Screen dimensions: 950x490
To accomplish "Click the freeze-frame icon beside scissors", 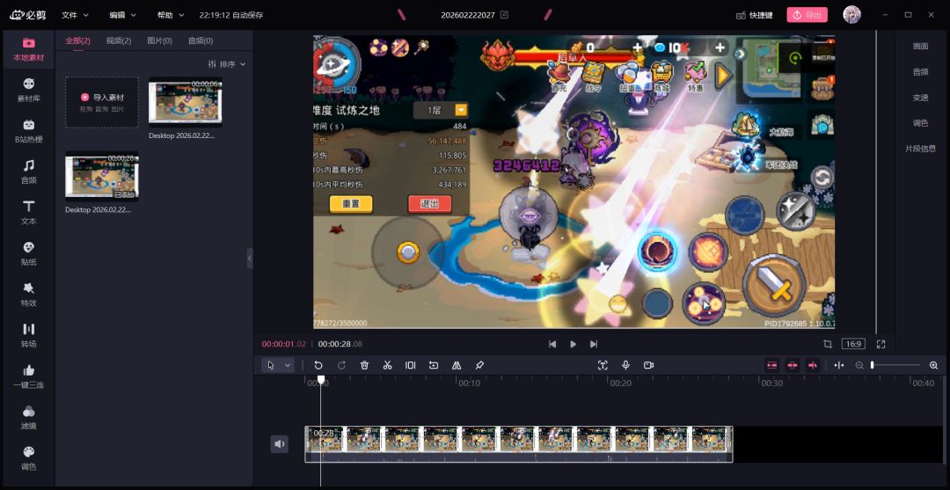I will (410, 365).
